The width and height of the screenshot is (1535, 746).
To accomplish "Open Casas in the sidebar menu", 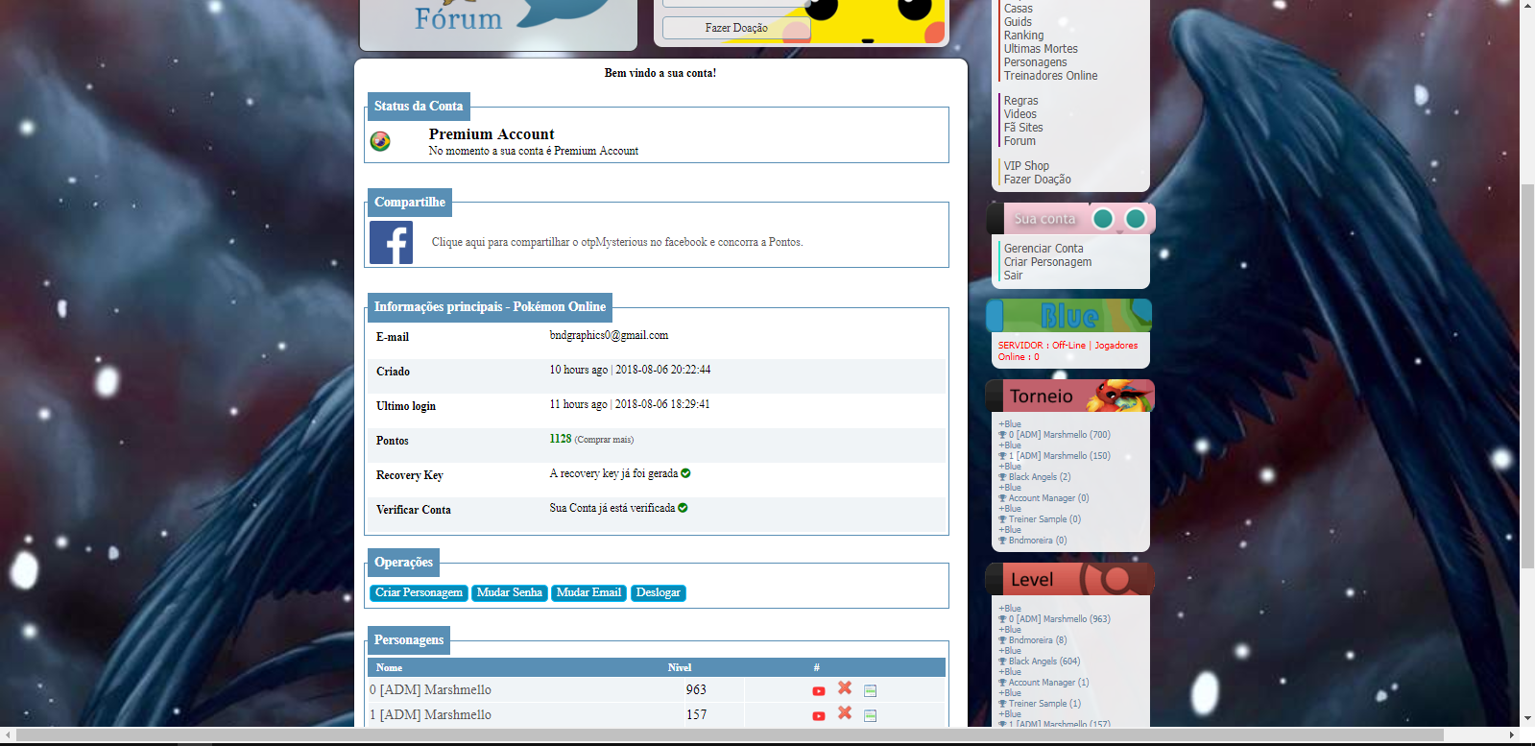I will (x=1019, y=8).
